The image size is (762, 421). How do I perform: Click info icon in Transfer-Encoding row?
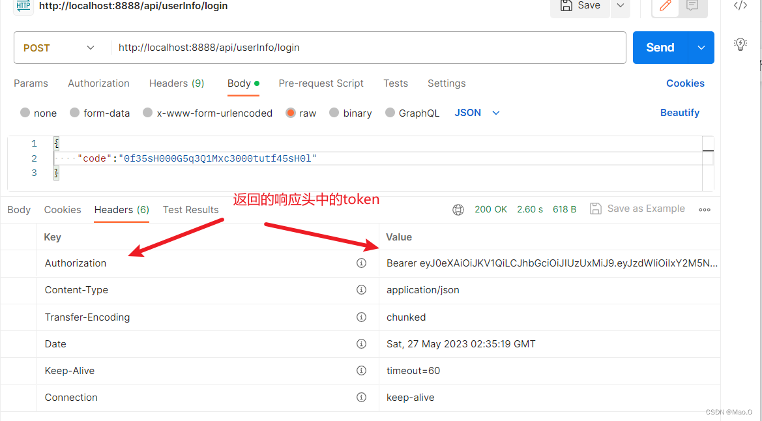point(361,317)
